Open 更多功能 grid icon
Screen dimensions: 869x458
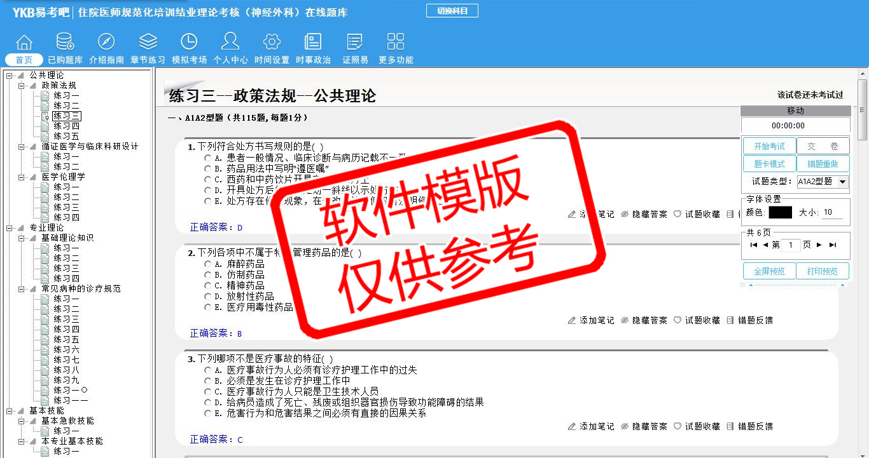tap(396, 43)
